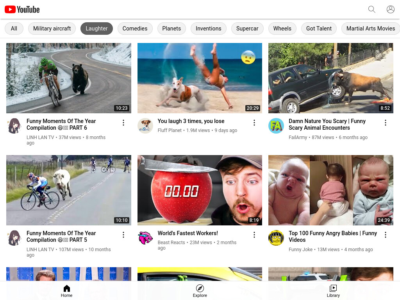Open the Explore compass tab
The width and height of the screenshot is (400, 300).
[200, 291]
